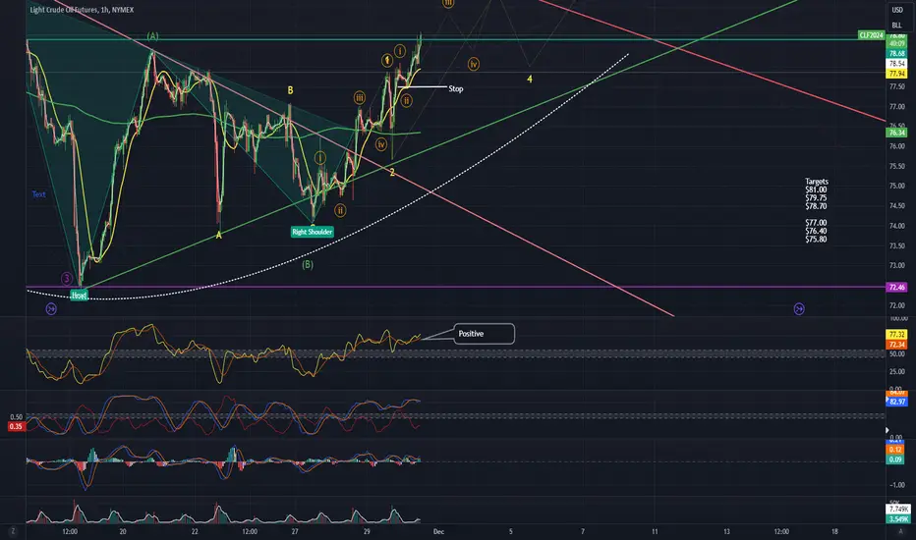Select the circled iii label near 29
Image resolution: width=916 pixels, height=540 pixels.
360,98
